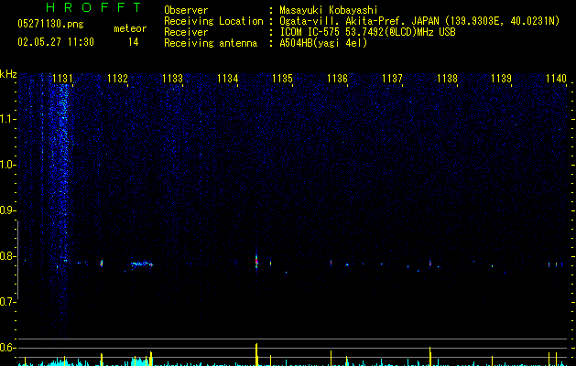The image size is (576, 366).
Task: Select observer name Masayuki Kobayashi
Action: click(x=329, y=10)
